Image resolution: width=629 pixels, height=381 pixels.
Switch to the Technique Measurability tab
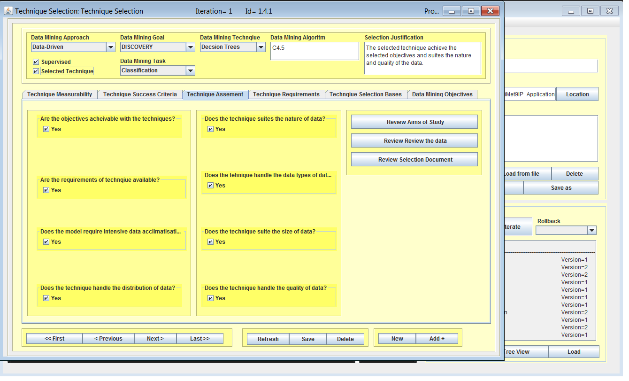pyautogui.click(x=60, y=94)
